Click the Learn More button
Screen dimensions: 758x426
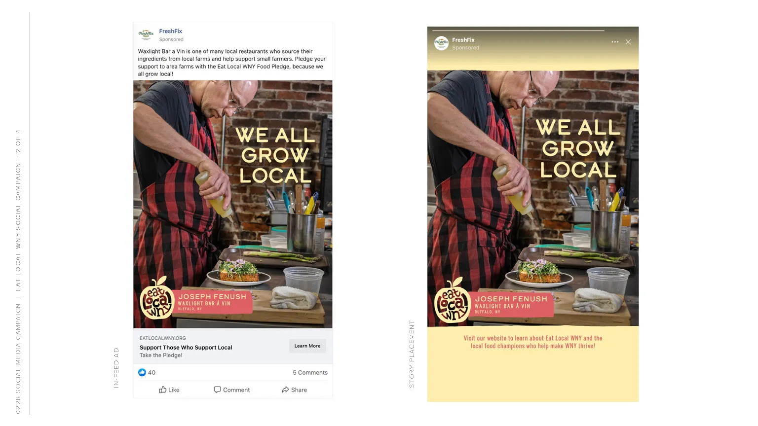pyautogui.click(x=307, y=346)
